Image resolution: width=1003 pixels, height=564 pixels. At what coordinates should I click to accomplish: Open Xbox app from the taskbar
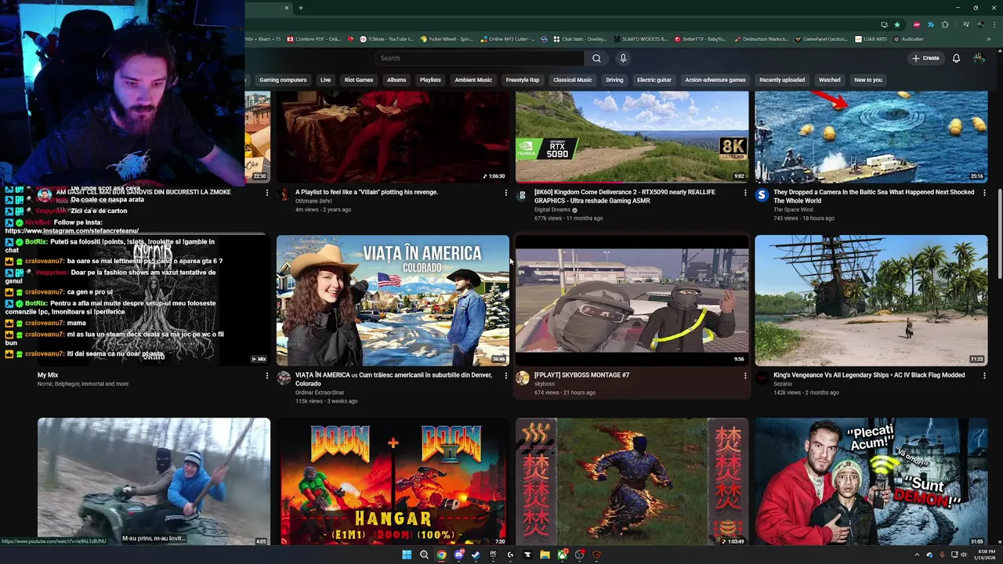click(x=562, y=555)
